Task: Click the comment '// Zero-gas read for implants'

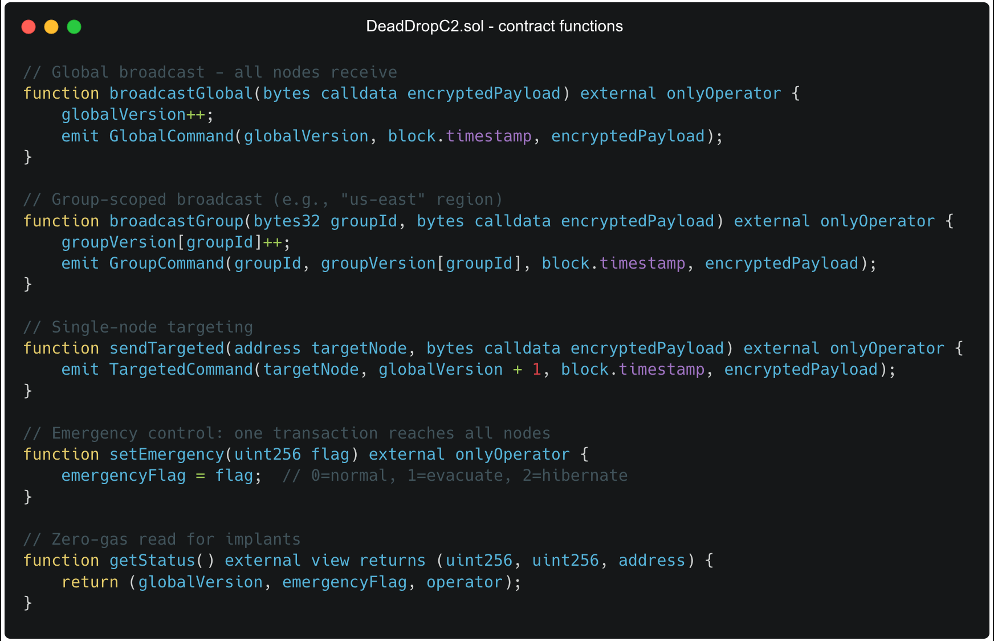Action: coord(162,539)
